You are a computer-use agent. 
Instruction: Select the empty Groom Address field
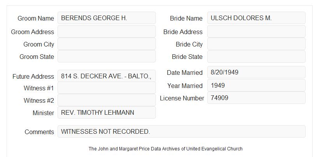tap(107, 31)
